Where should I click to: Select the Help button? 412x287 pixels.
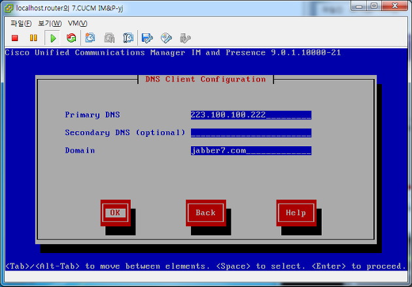point(296,213)
